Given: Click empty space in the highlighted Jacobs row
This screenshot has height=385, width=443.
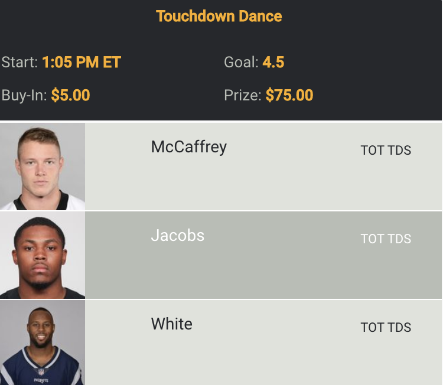Looking at the screenshot, I should [266, 272].
